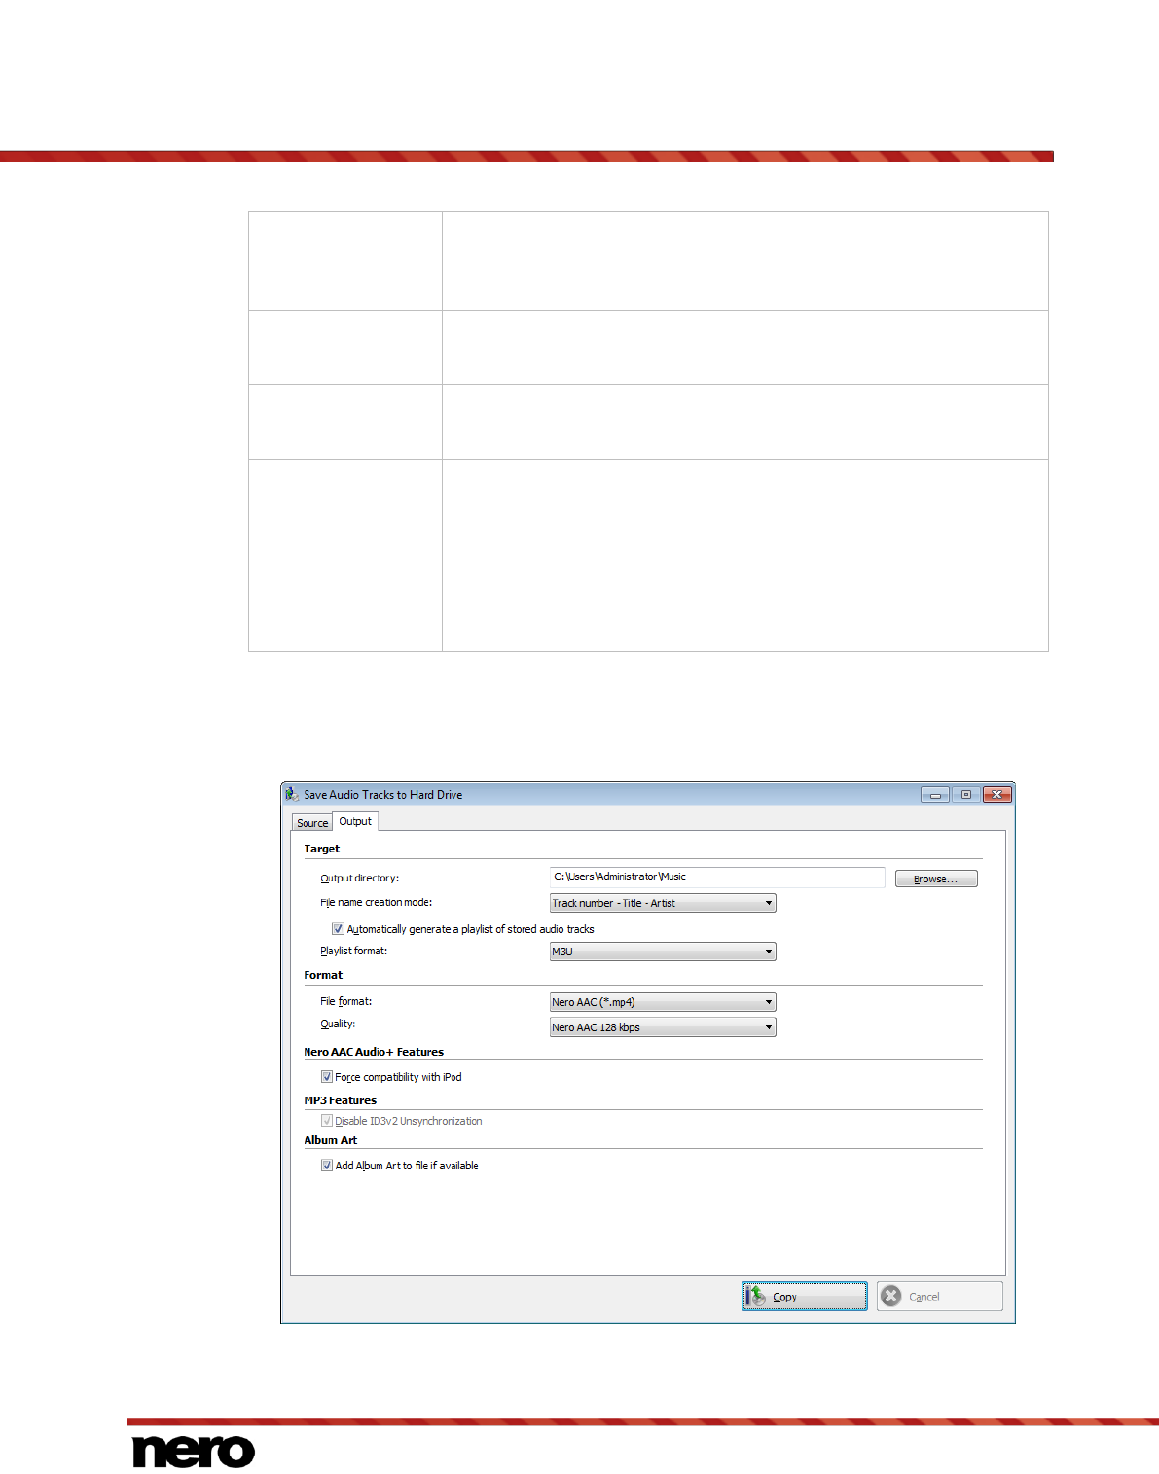Image resolution: width=1159 pixels, height=1474 pixels.
Task: Click the Browse... button
Action: 936,879
